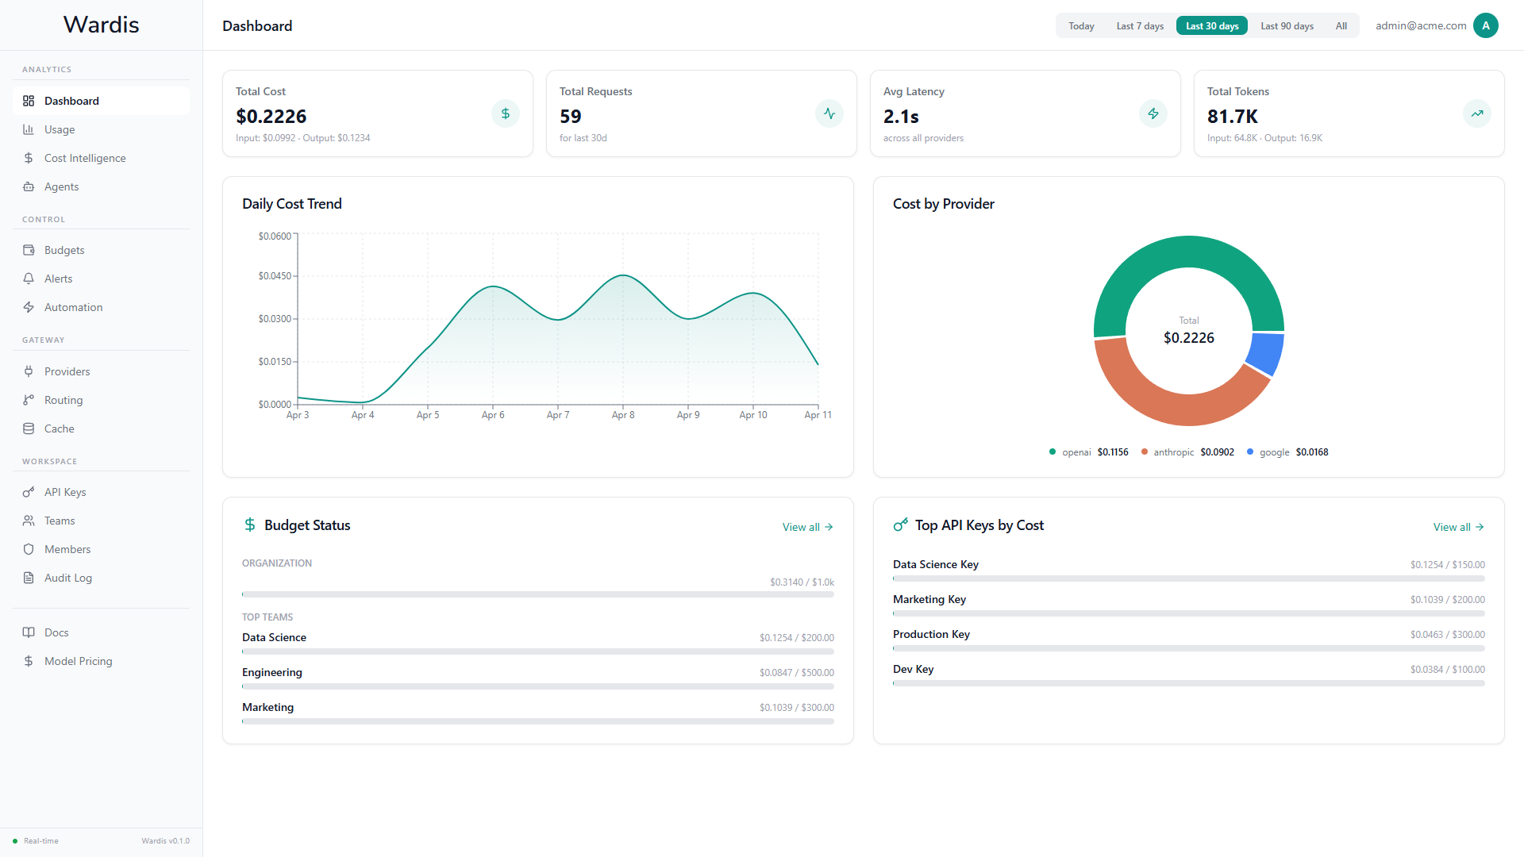1524x857 pixels.
Task: Click the admin@acme.com account label
Action: click(x=1421, y=25)
